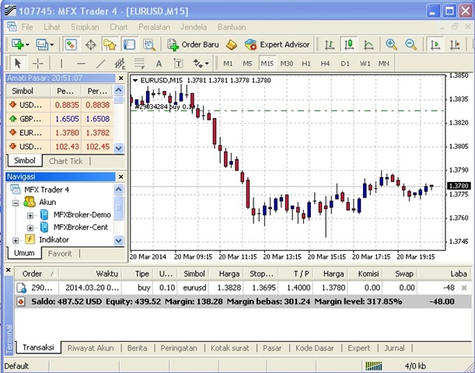Select the text label tool 'A'
475x373 pixels.
[x=159, y=63]
